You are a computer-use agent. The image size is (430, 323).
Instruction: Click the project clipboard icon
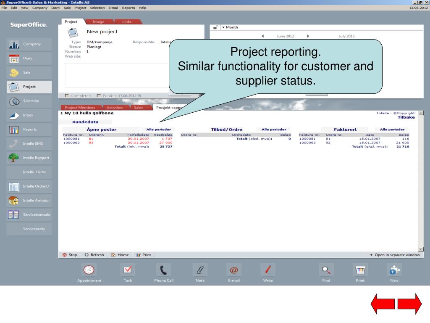(73, 33)
